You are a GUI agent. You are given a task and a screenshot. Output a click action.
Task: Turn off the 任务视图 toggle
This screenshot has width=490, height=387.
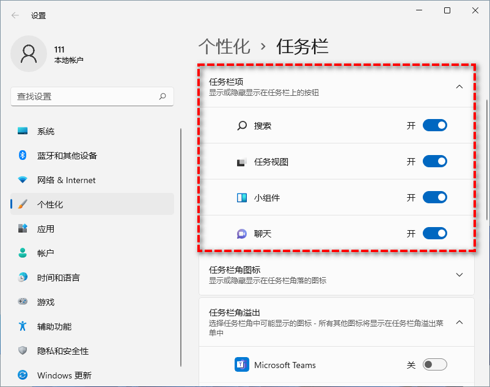pos(434,161)
